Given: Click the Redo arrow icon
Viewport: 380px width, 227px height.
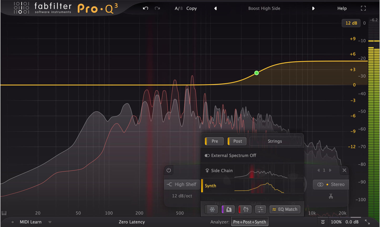Looking at the screenshot, I should (157, 8).
